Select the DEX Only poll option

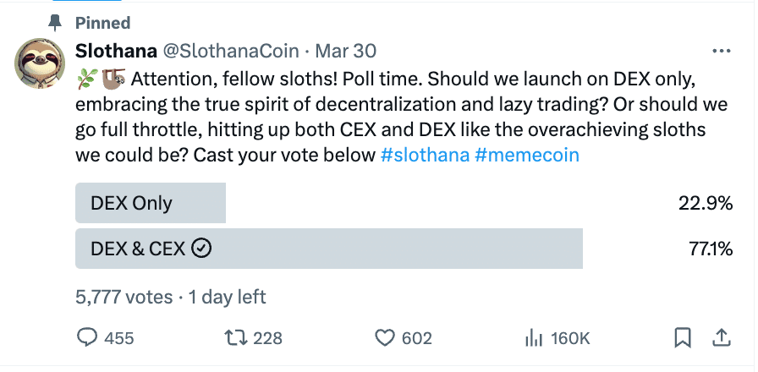point(151,203)
